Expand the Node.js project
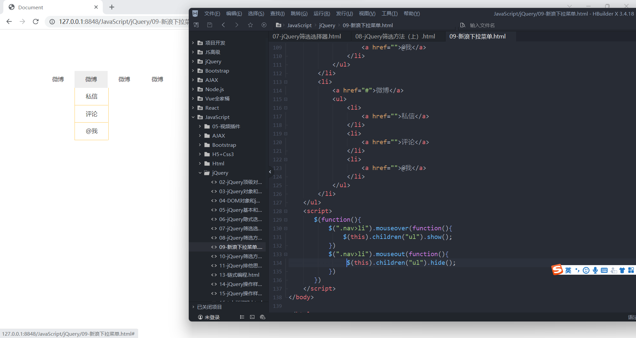This screenshot has width=636, height=338. coord(193,89)
